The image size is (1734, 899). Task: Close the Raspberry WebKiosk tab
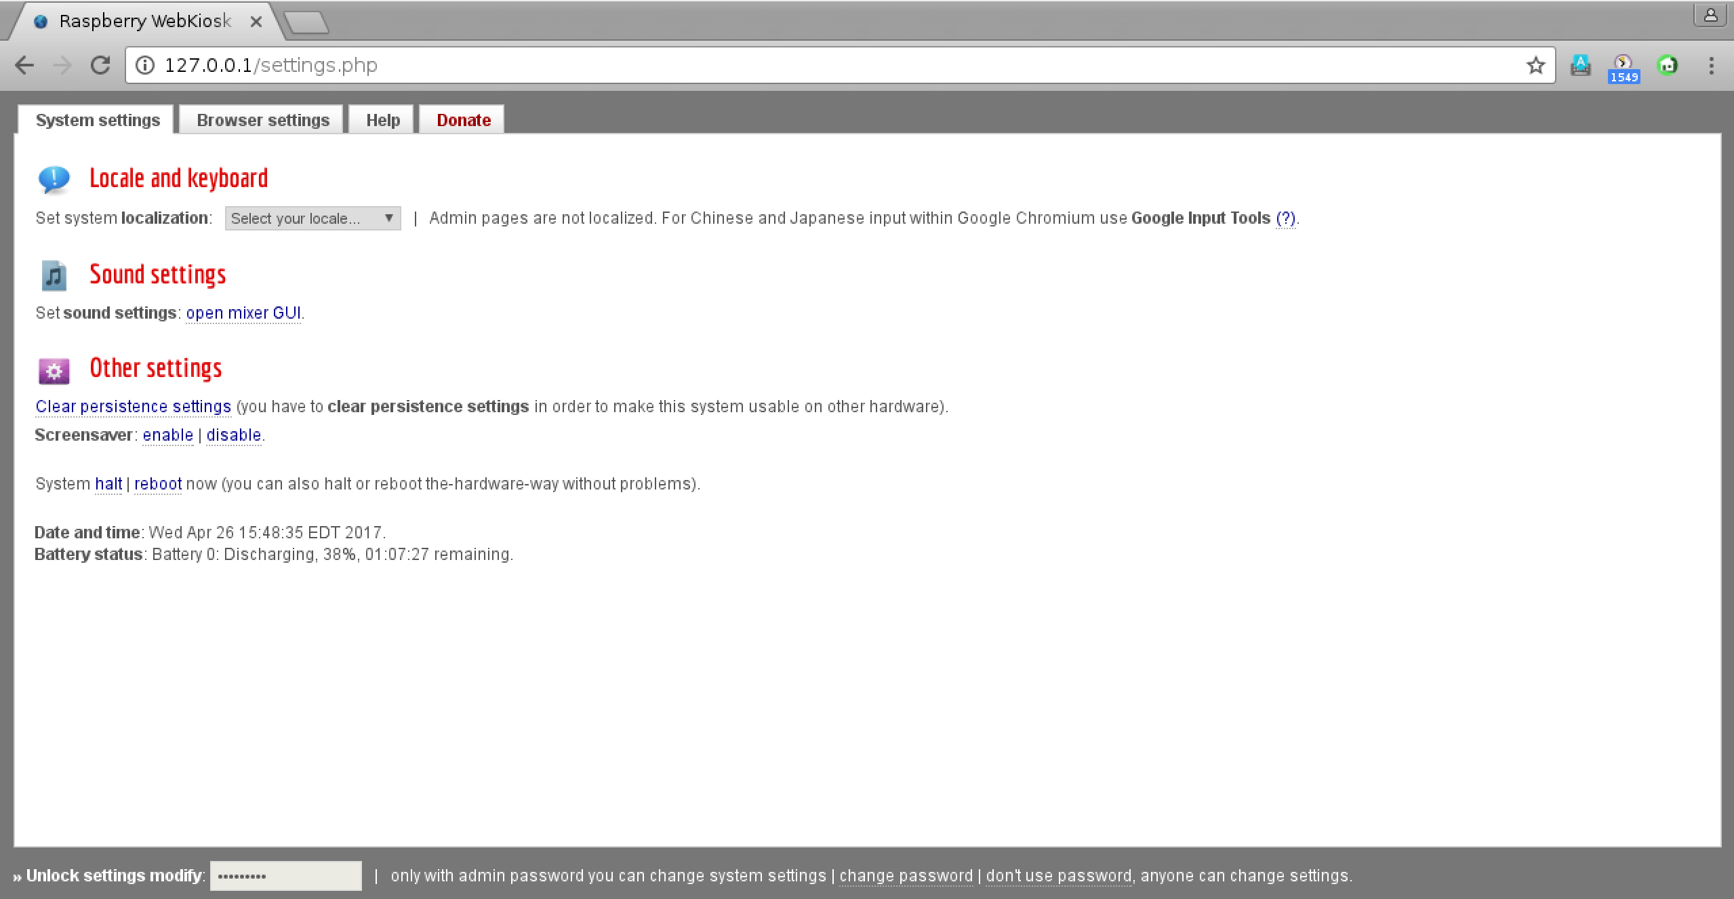pyautogui.click(x=256, y=22)
